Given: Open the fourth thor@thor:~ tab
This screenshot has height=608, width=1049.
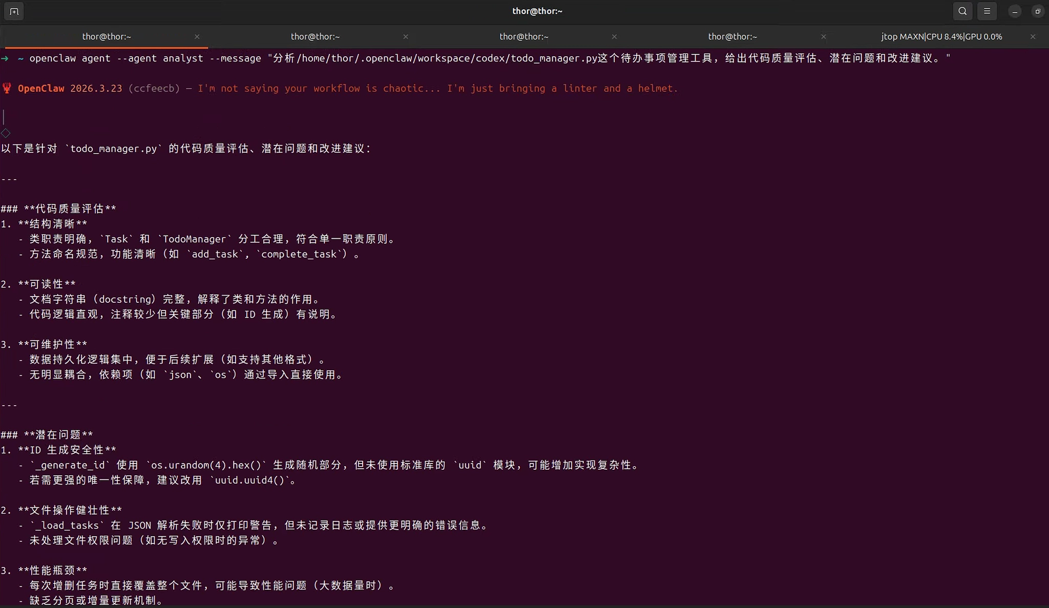Looking at the screenshot, I should [x=732, y=37].
